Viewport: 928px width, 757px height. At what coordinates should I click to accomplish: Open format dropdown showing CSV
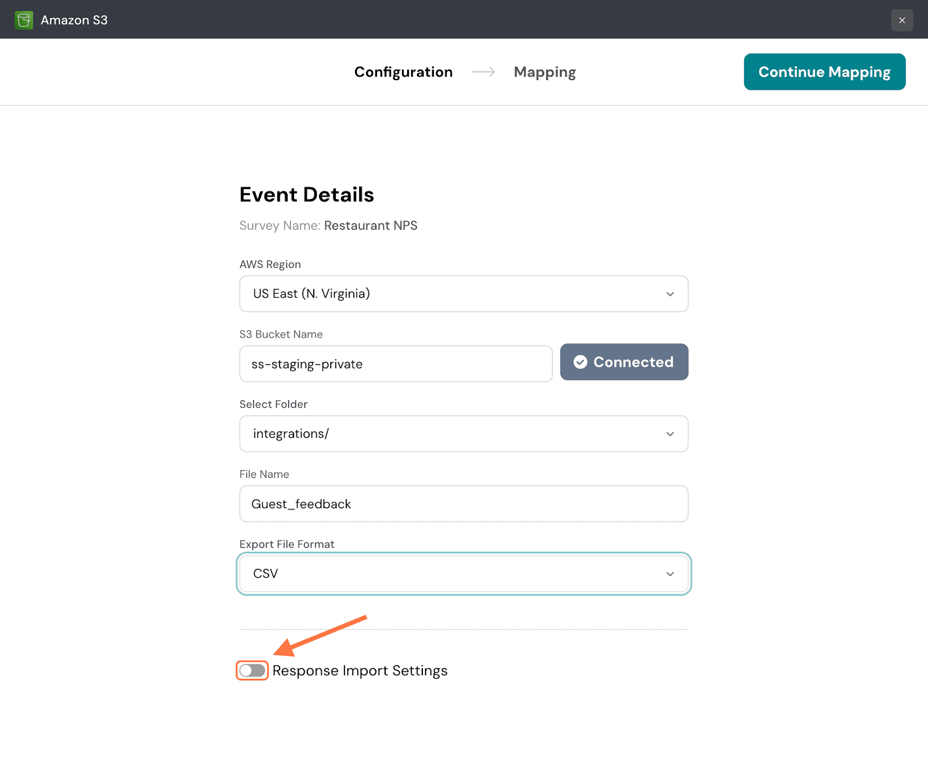point(452,574)
